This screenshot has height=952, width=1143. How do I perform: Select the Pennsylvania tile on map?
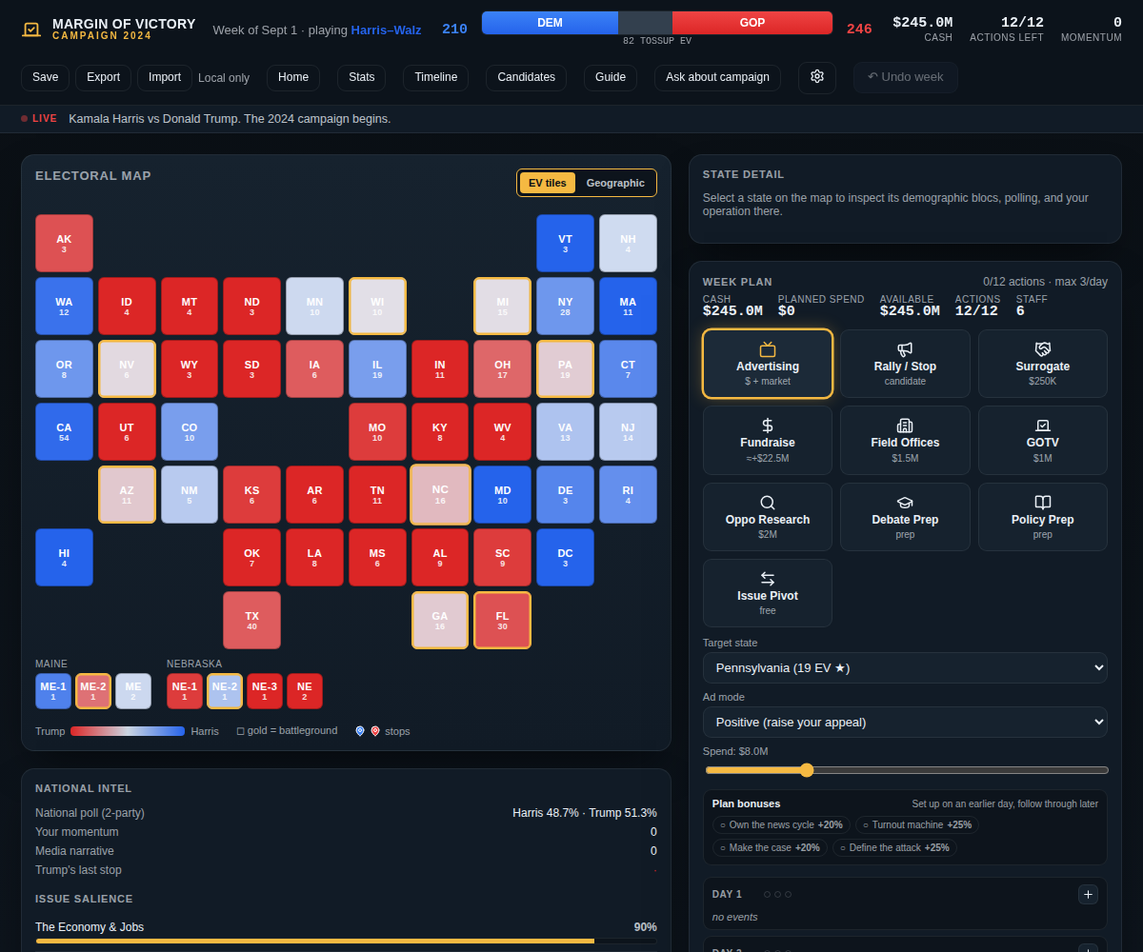click(565, 369)
